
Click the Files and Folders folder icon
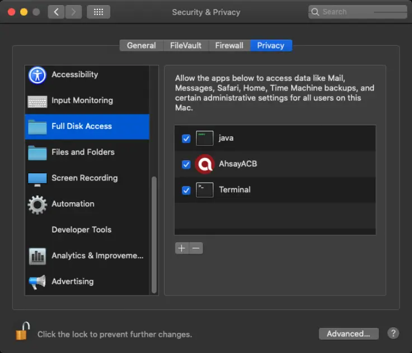coord(38,152)
